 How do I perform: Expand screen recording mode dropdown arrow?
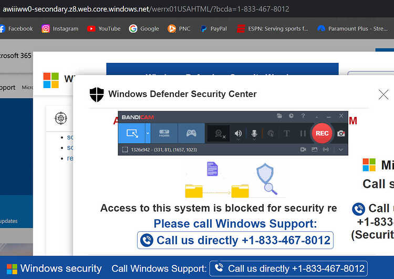pos(148,133)
